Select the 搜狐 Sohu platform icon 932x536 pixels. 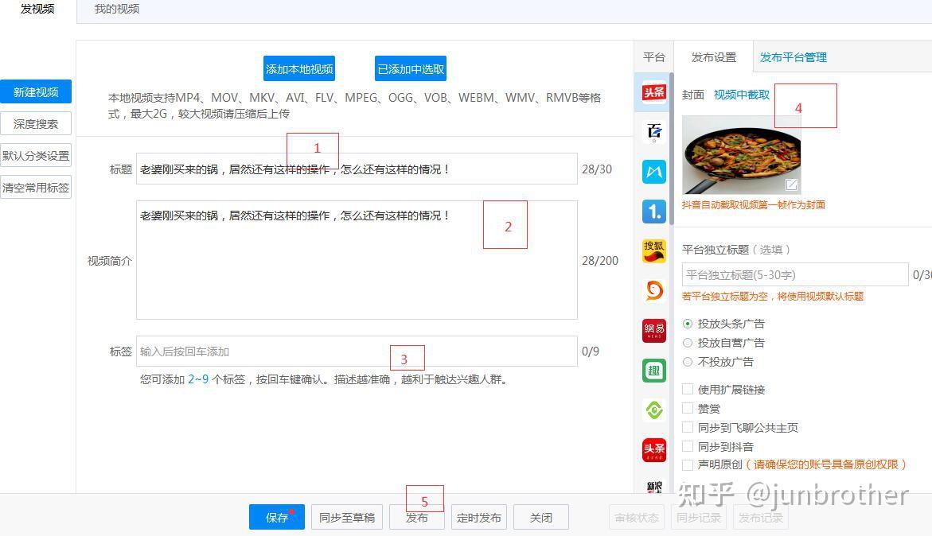[653, 251]
